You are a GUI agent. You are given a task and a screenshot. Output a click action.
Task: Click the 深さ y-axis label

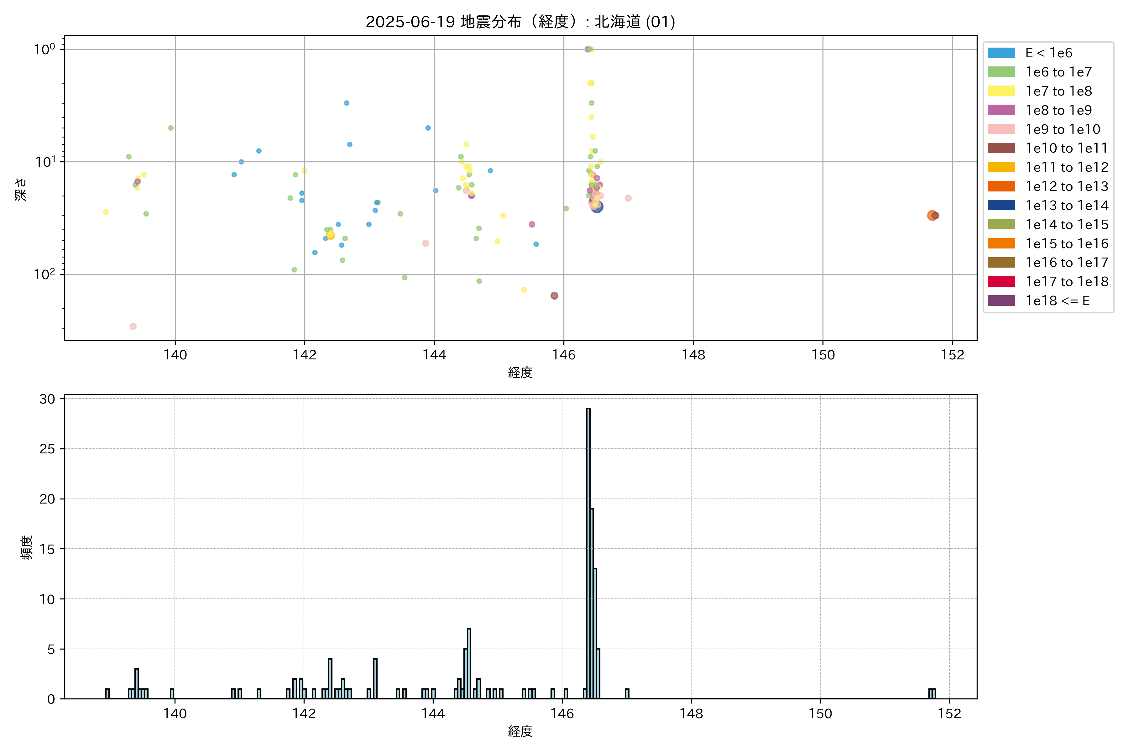(21, 189)
